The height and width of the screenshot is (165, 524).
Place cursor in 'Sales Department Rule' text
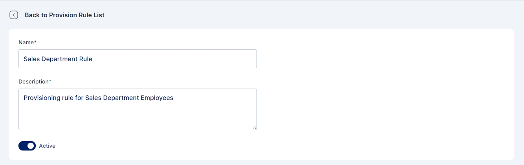coord(58,59)
